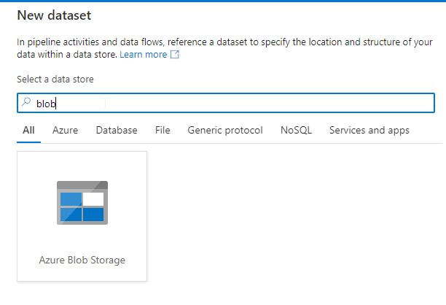This screenshot has width=446, height=305.
Task: Click the Azure Blob Storage label text
Action: point(82,260)
